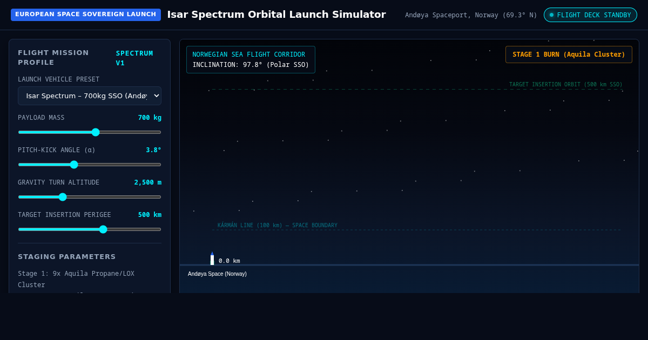
Task: Click the Andøya Space (Norway) ground label
Action: 217,274
